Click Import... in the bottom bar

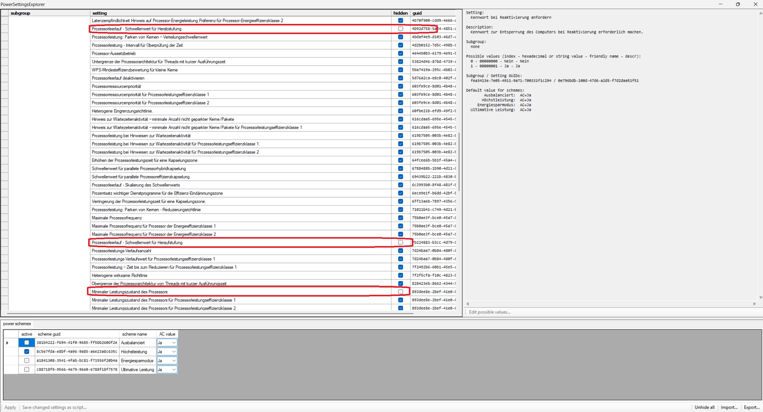[729, 407]
